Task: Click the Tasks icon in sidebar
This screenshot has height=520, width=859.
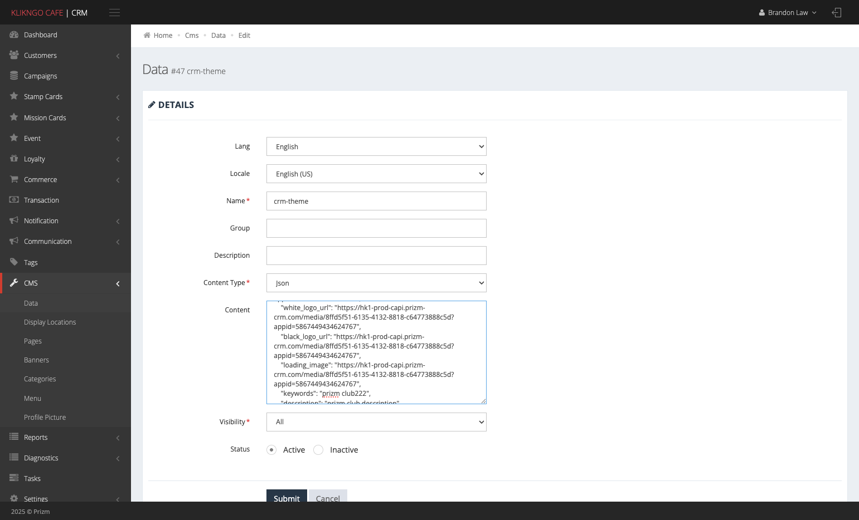Action: point(14,478)
